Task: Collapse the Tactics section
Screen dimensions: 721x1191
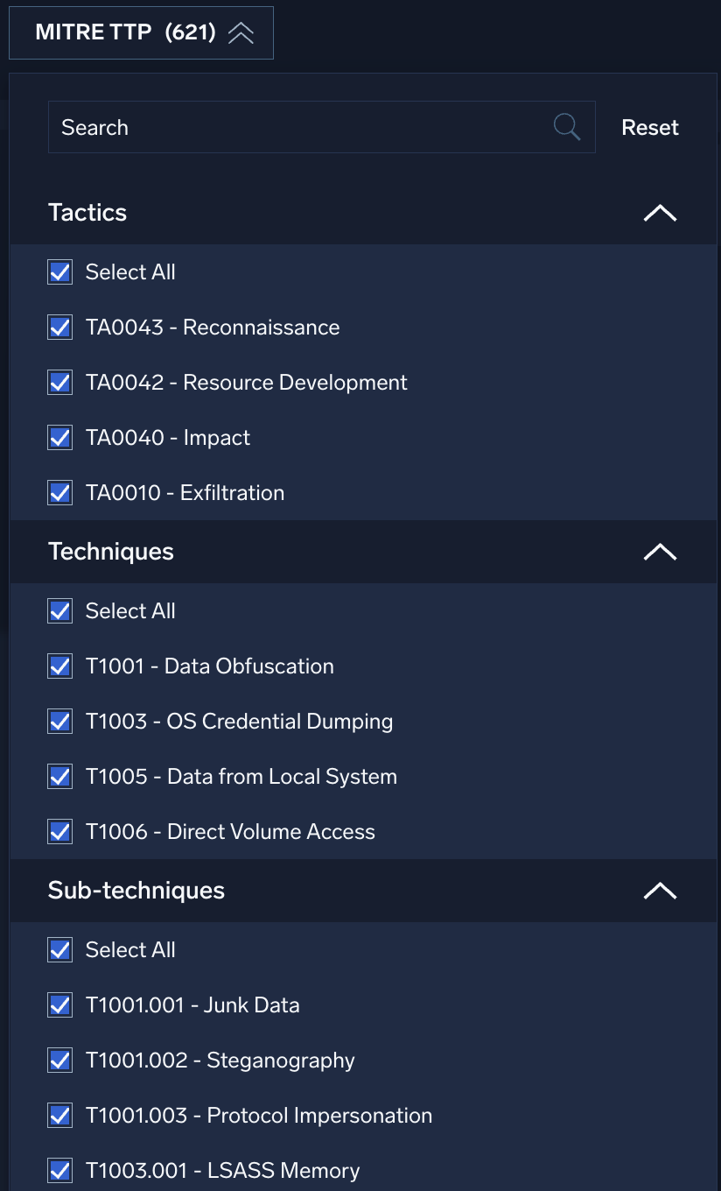Action: [x=660, y=213]
